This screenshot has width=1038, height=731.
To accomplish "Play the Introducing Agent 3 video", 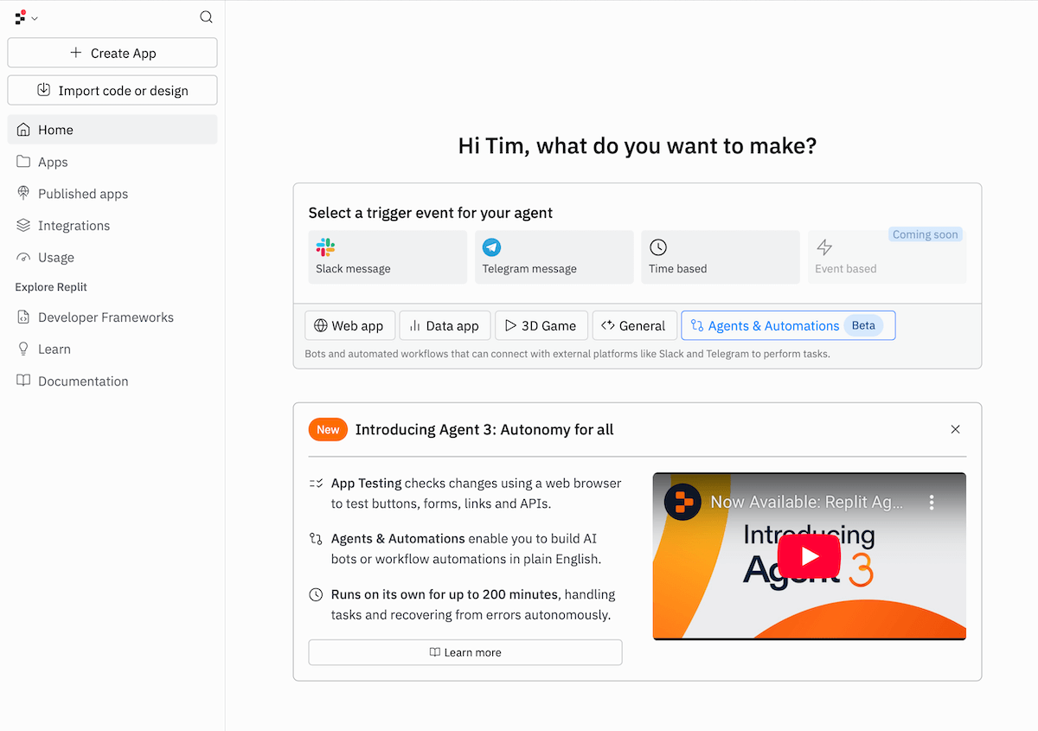I will point(809,555).
